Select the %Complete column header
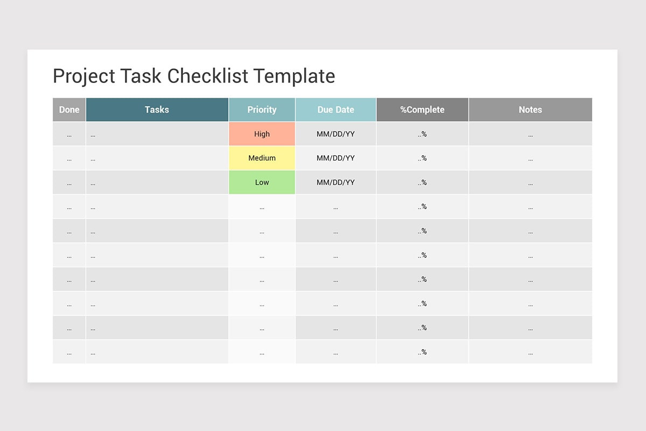Viewport: 646px width, 431px height. coord(422,110)
